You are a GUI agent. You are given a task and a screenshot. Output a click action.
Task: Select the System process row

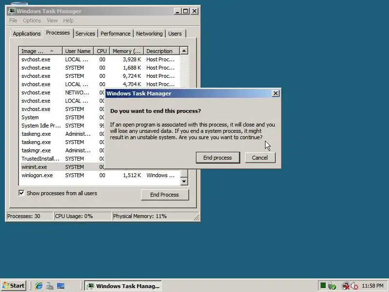[x=63, y=117]
